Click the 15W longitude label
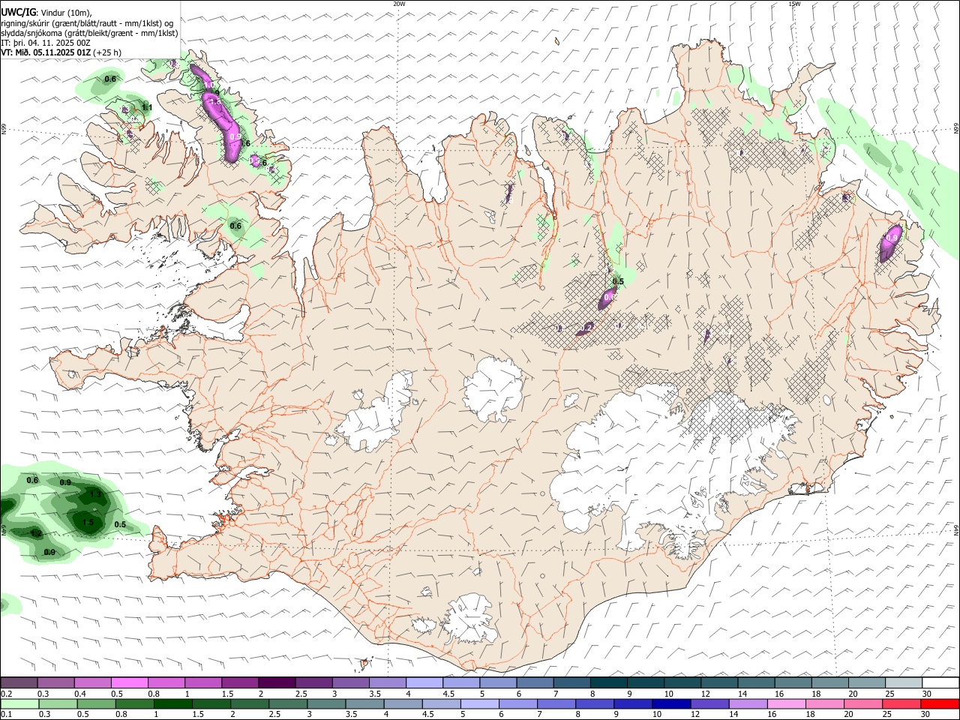This screenshot has height=720, width=960. 793,4
